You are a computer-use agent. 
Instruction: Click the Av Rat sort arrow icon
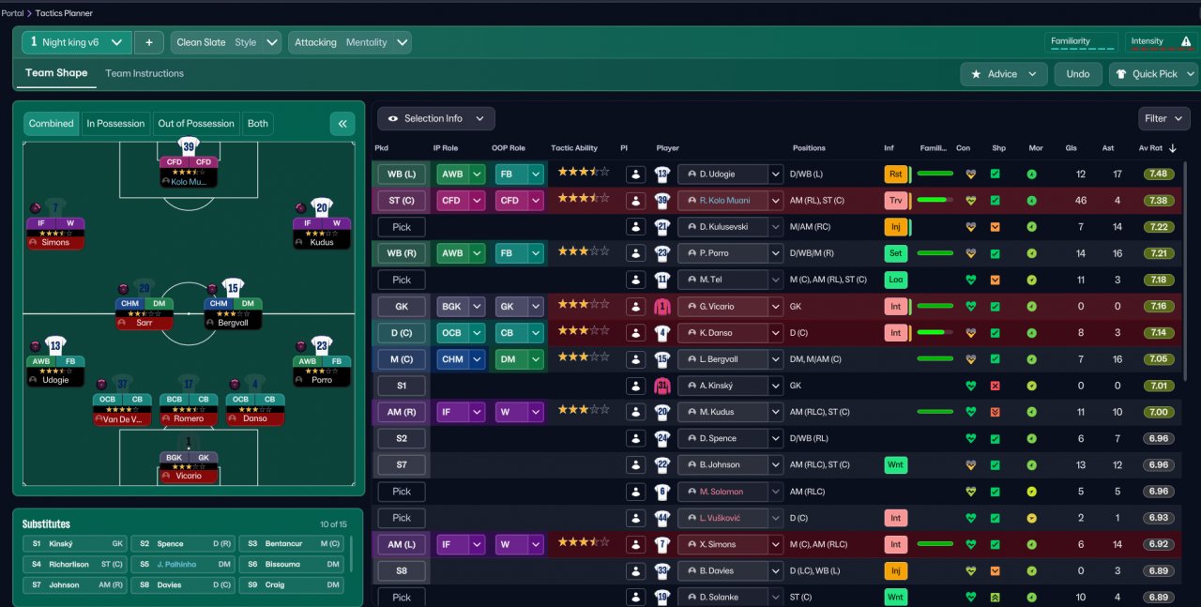(x=1172, y=148)
